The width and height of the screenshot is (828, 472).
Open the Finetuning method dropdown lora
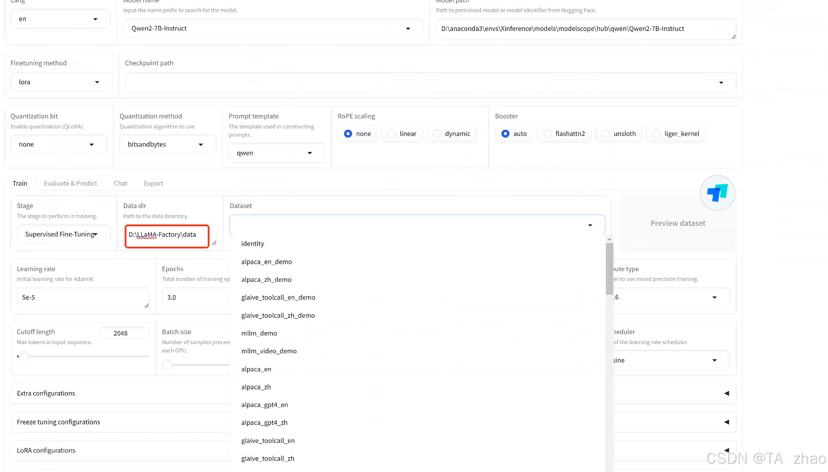61,82
